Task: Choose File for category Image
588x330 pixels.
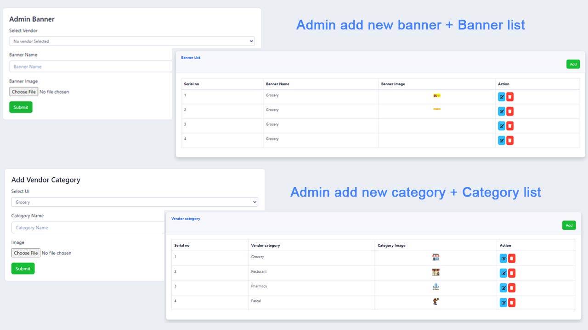Action: [x=26, y=253]
